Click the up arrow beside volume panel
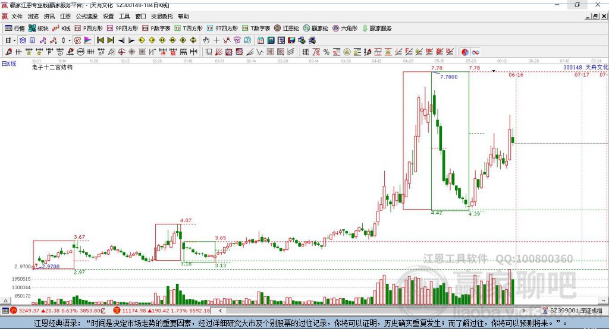The height and width of the screenshot is (329, 609). 5,300
